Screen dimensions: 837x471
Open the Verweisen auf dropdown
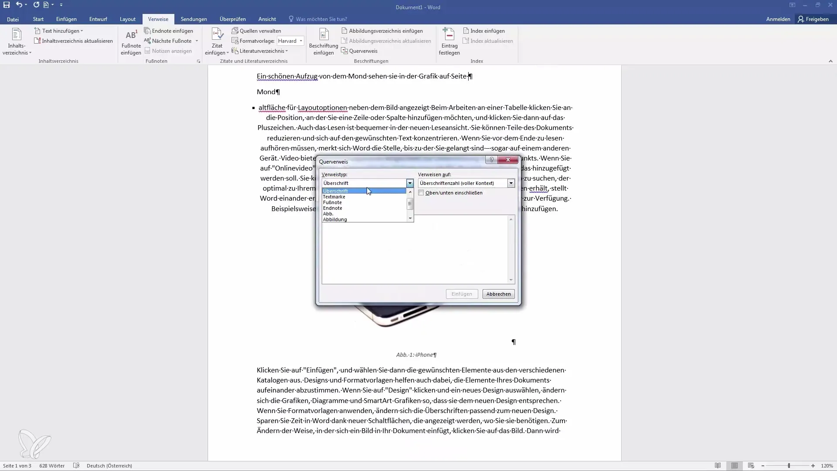(x=511, y=183)
